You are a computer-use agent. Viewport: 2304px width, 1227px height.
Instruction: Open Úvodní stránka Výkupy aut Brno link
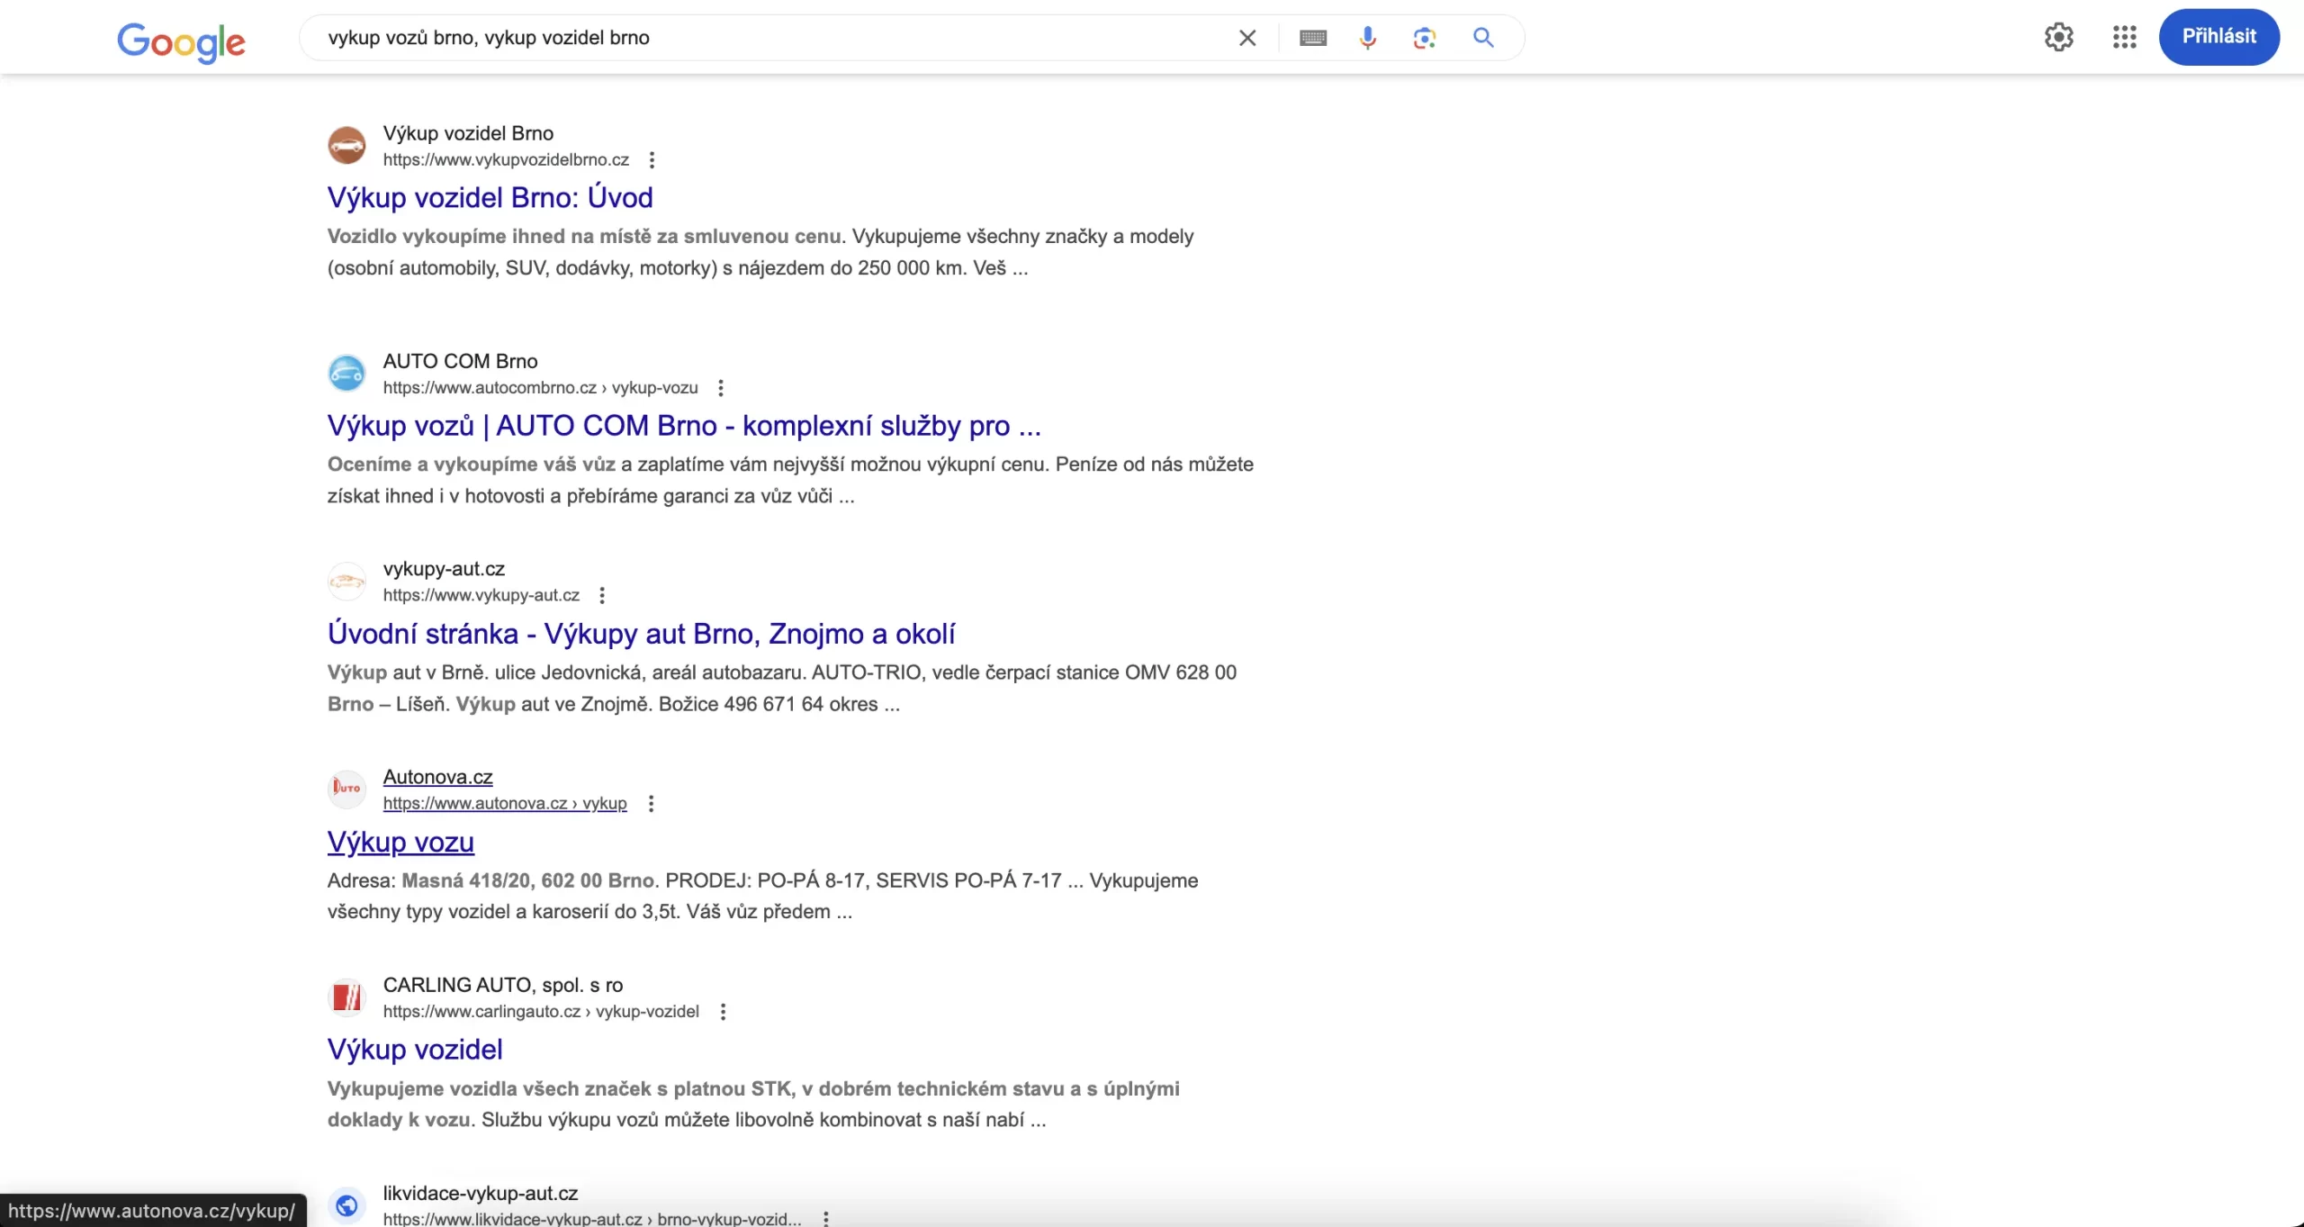click(x=641, y=634)
